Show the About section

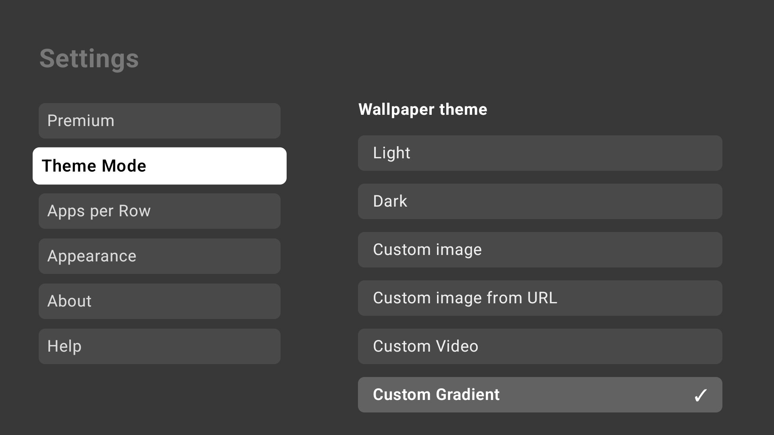pos(160,301)
